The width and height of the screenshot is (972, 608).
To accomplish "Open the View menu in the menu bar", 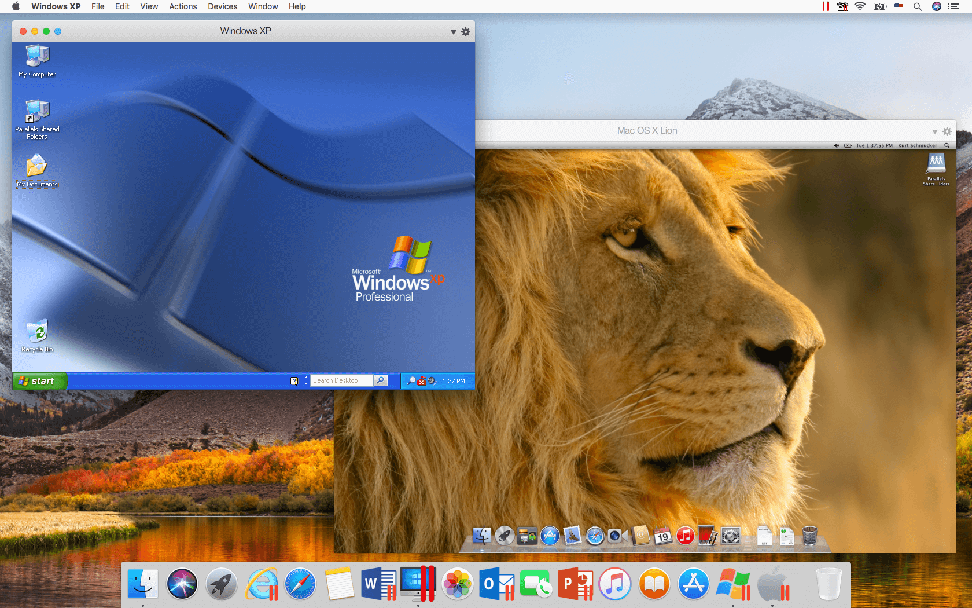I will (x=149, y=6).
